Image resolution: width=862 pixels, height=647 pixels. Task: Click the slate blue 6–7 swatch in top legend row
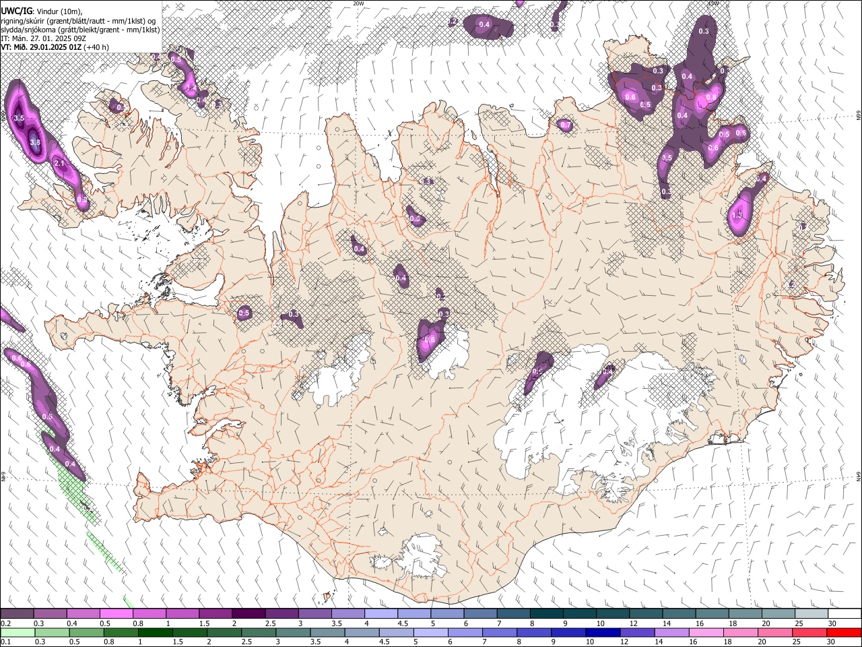point(481,613)
